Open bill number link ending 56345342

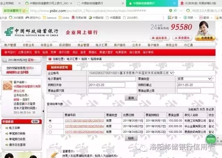[84, 132]
